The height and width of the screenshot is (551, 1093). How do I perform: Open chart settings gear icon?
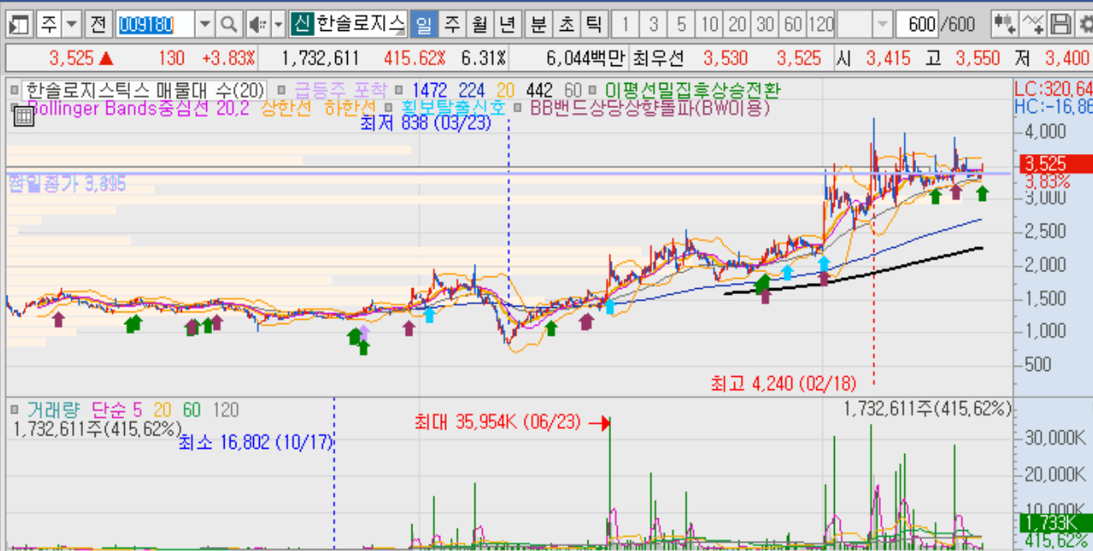[x=1084, y=25]
